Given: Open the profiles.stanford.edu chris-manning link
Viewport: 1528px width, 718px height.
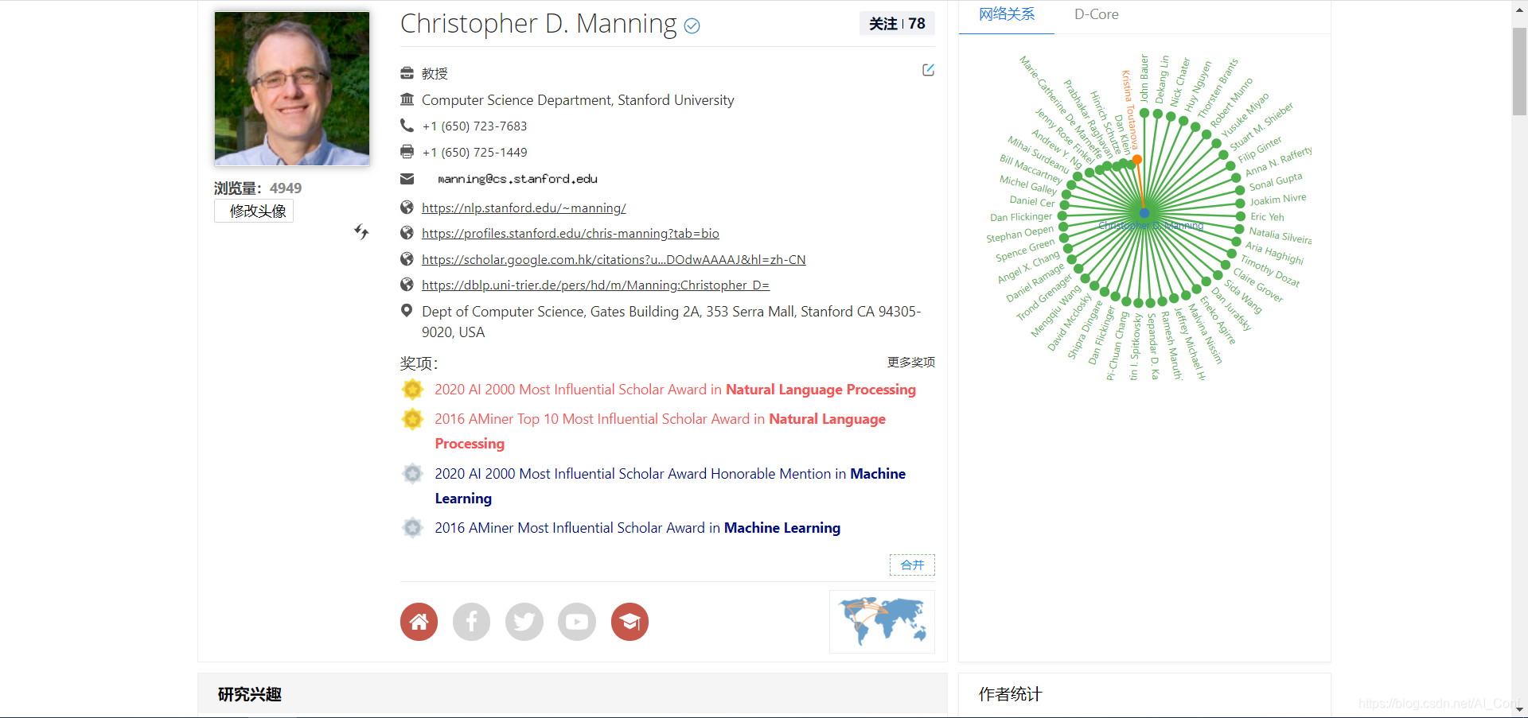Looking at the screenshot, I should tap(571, 233).
